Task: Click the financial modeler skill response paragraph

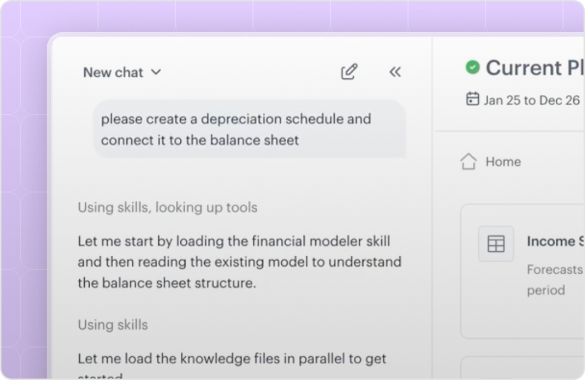Action: (239, 262)
